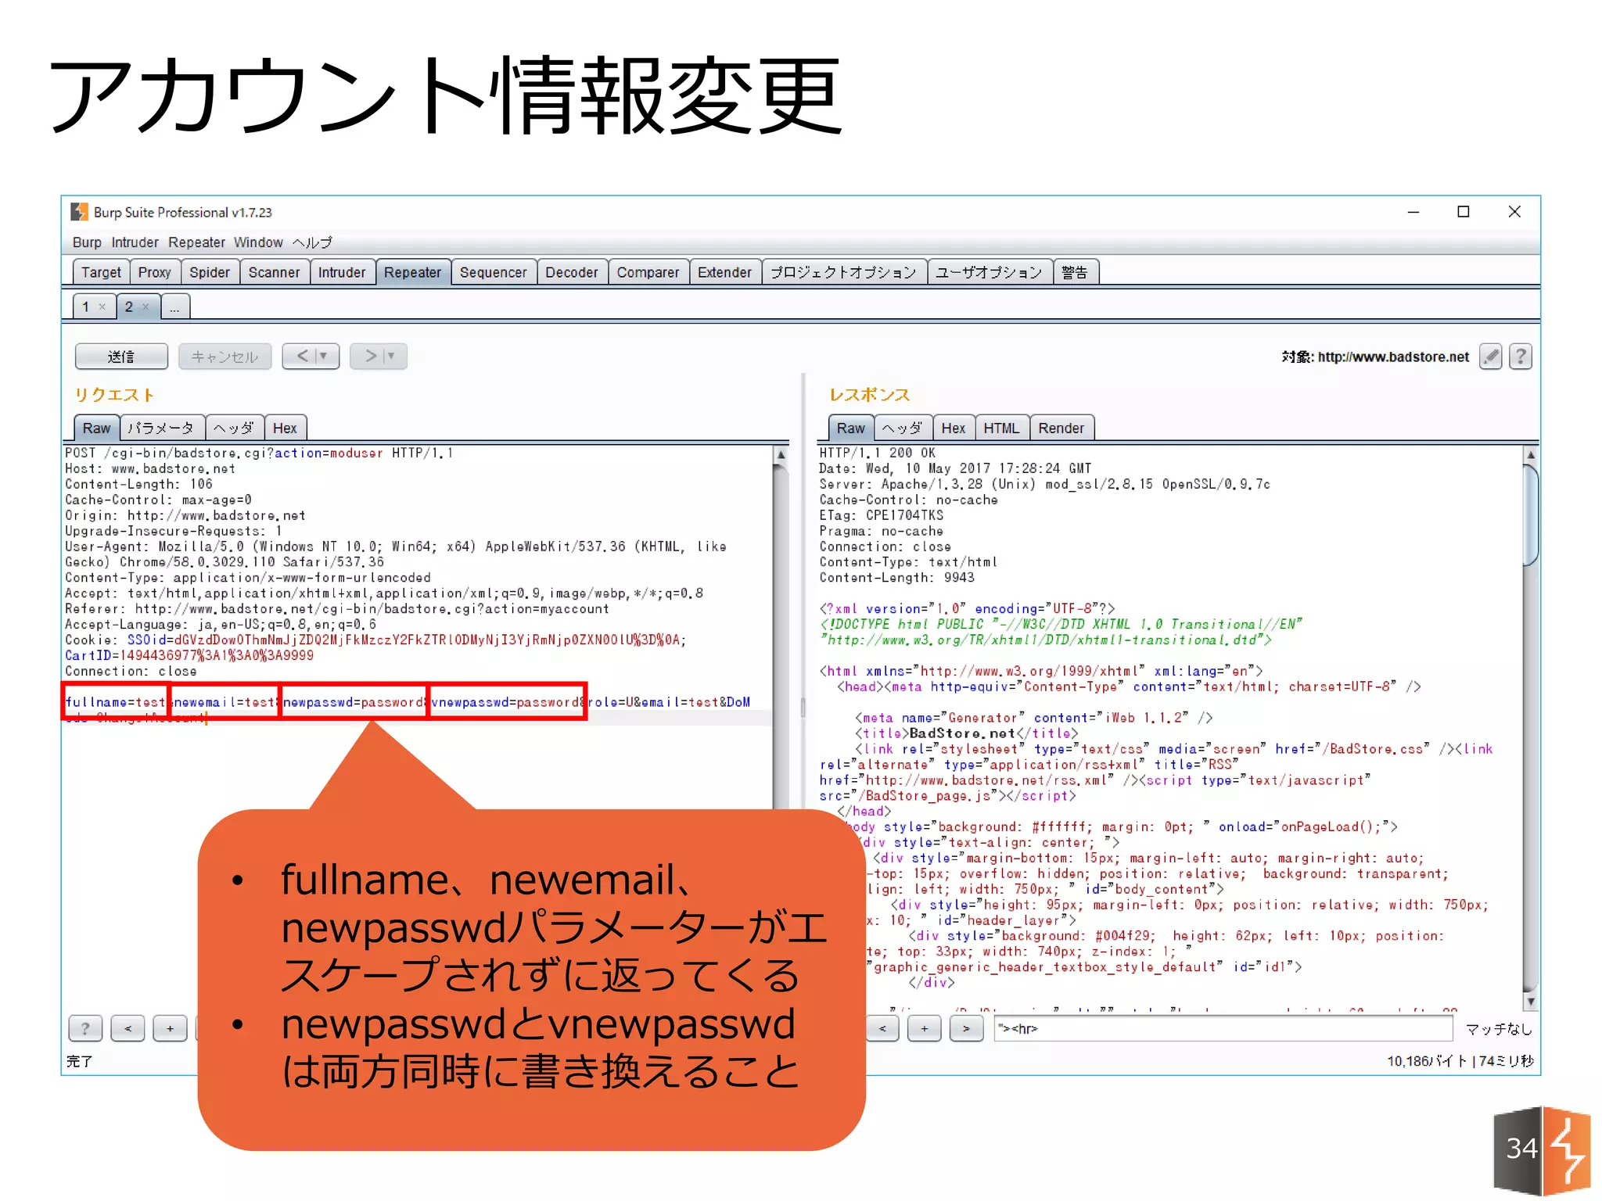Image resolution: width=1602 pixels, height=1201 pixels.
Task: Switch to the Proxy tab
Action: click(155, 272)
